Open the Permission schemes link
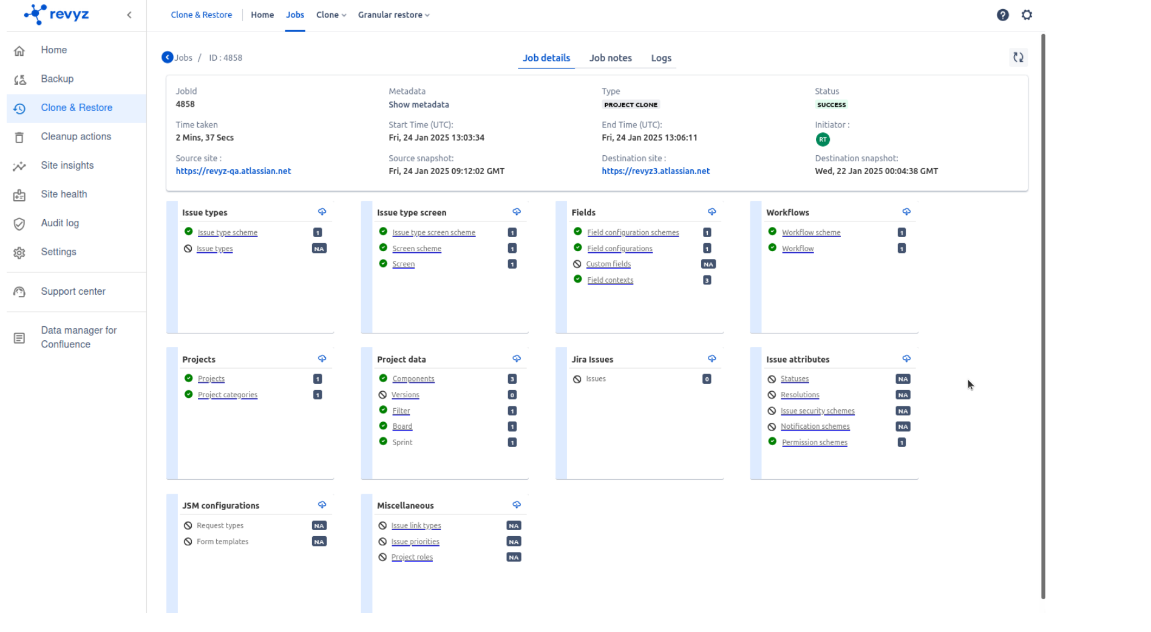This screenshot has height=632, width=1151. 814,443
